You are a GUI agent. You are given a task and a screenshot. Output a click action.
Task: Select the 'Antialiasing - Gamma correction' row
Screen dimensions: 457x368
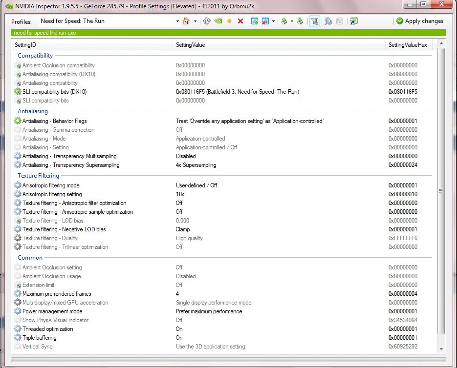pos(223,129)
